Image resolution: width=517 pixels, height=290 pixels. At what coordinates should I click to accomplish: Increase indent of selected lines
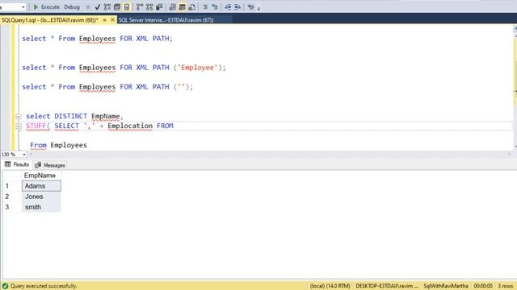click(x=237, y=7)
